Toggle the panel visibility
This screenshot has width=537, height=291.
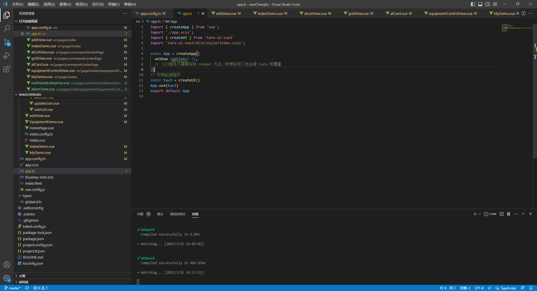coord(480,4)
